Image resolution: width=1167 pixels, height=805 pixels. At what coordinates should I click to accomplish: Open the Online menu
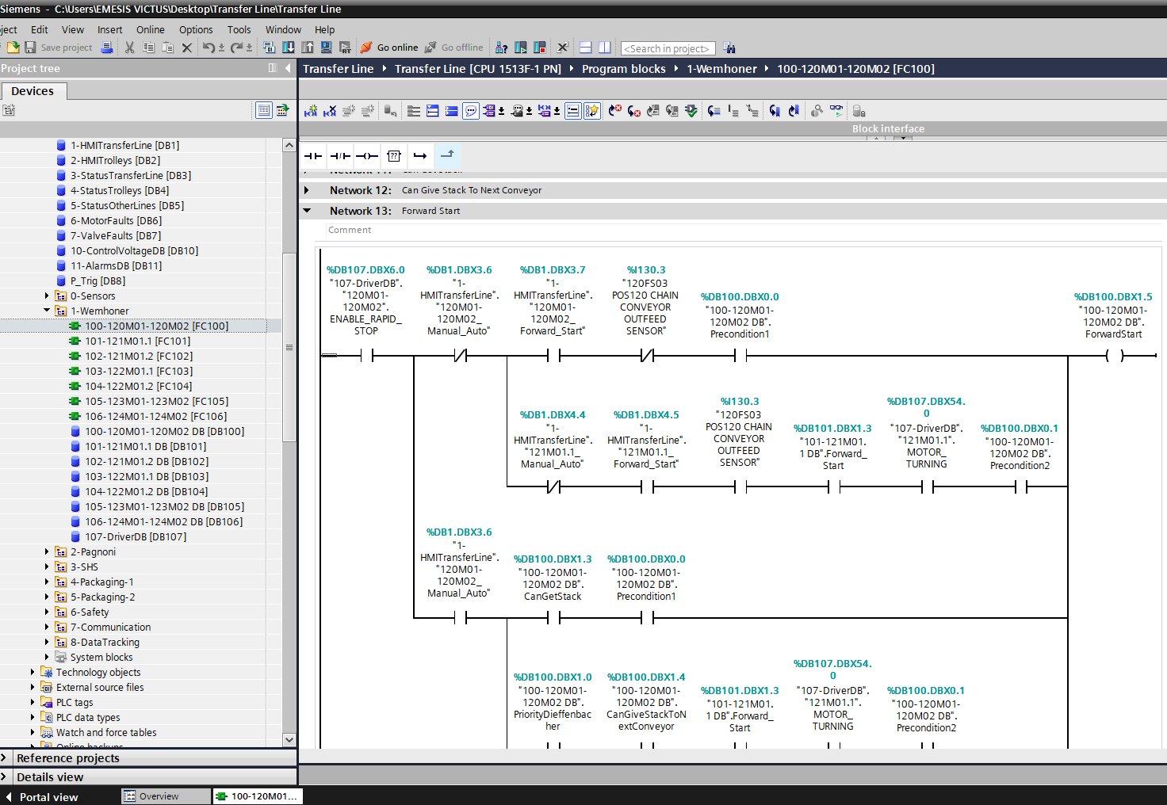tap(150, 29)
